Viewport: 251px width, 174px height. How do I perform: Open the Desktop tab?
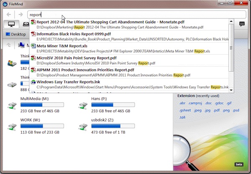pos(16,34)
